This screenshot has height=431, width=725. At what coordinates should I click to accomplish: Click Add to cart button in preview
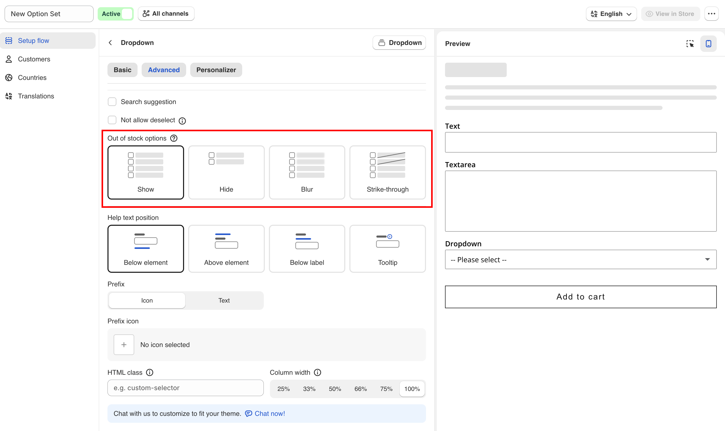581,297
